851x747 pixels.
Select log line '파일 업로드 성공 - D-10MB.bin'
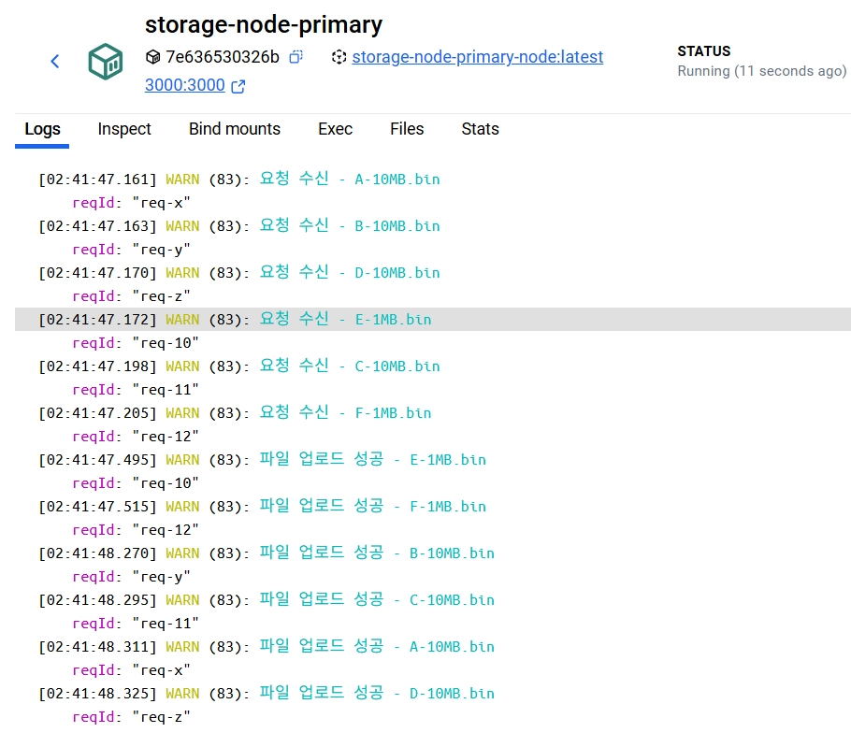pos(266,694)
